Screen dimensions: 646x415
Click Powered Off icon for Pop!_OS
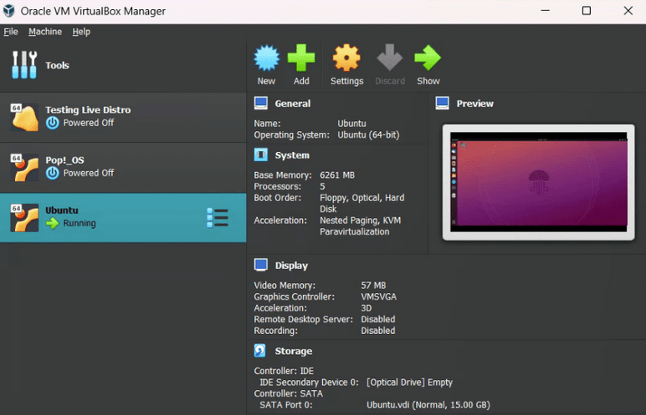53,173
